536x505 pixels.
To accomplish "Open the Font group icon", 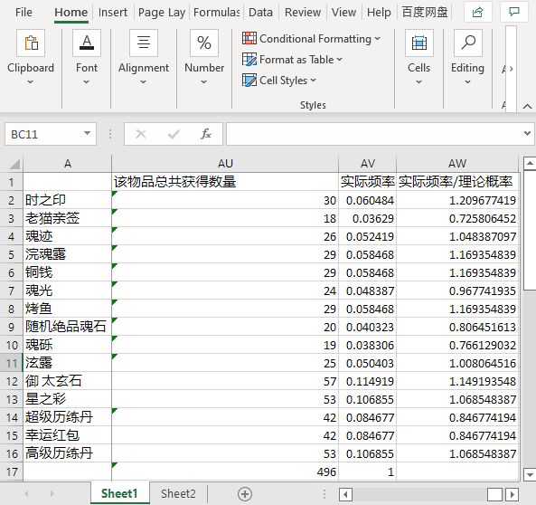I will click(x=87, y=43).
